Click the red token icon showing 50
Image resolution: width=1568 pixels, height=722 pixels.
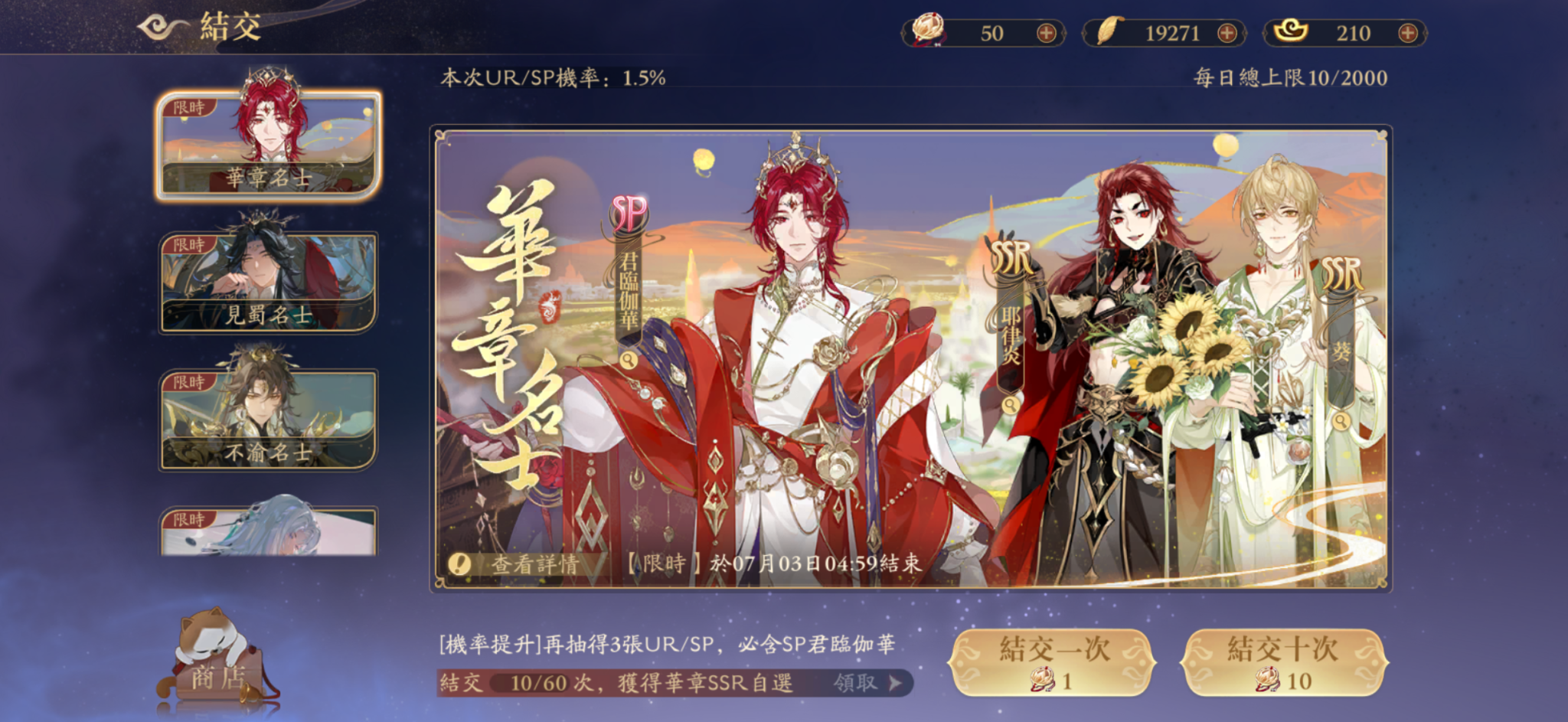point(928,31)
